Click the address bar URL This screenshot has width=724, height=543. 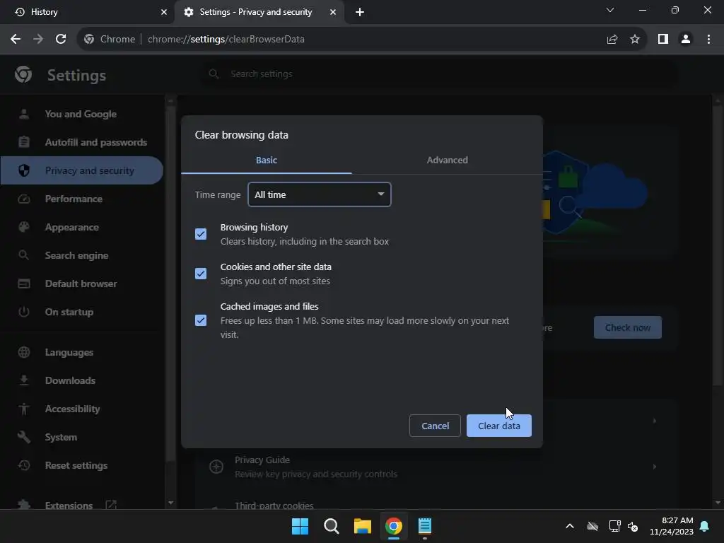(226, 40)
